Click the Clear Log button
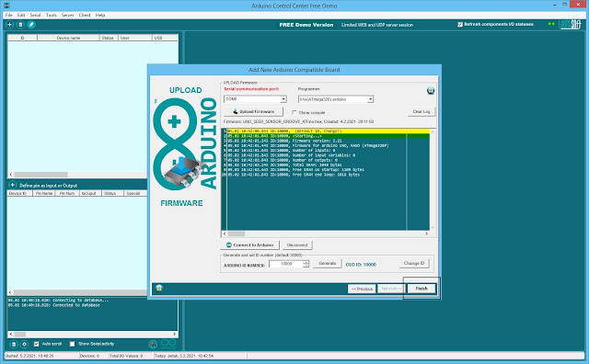The width and height of the screenshot is (589, 364). point(422,112)
